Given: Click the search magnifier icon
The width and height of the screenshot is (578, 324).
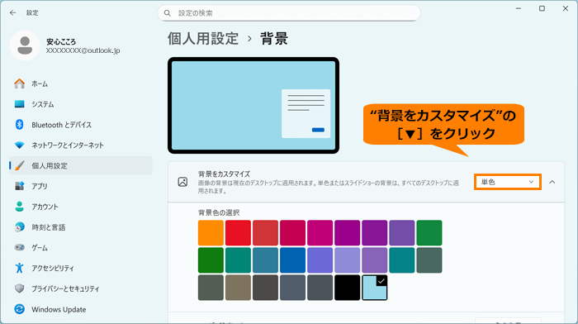Looking at the screenshot, I should click(168, 13).
